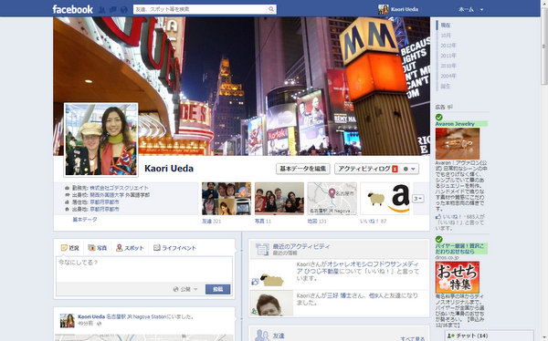
Task: Click the 写真 11 label
Action: click(263, 222)
